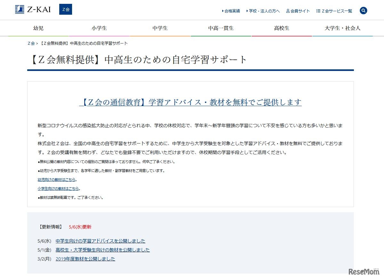Open the 2019年度教材 announcement link
The height and width of the screenshot is (279, 384).
point(85,259)
